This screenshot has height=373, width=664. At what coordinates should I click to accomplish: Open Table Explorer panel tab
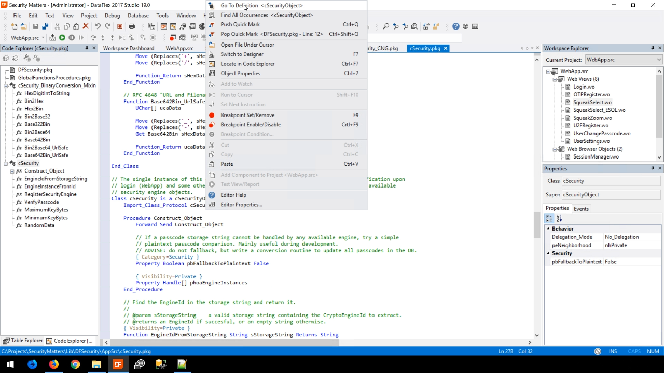coord(23,341)
